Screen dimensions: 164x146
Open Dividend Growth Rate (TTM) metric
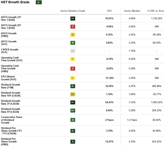[11, 86]
